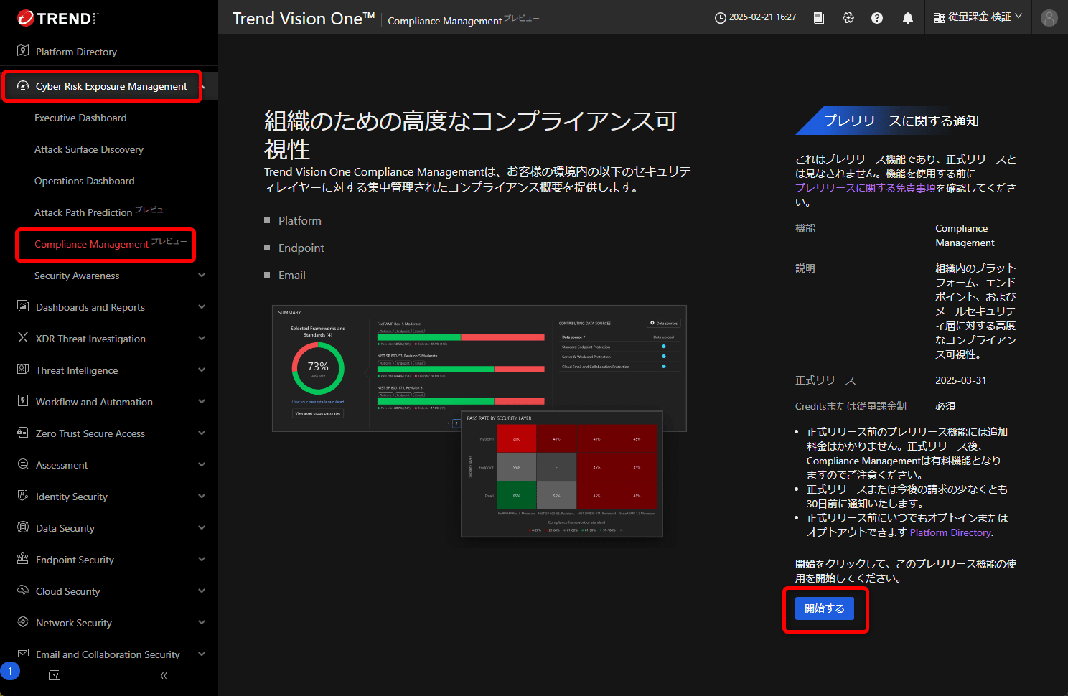Expand the Security Awareness submenu

click(202, 276)
